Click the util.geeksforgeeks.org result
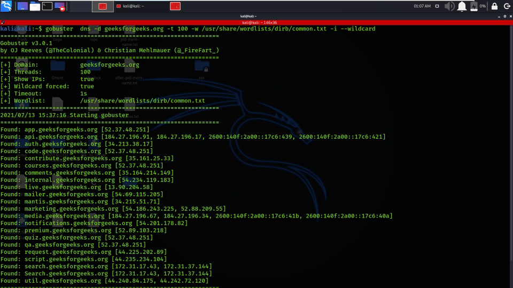The width and height of the screenshot is (513, 288). [x=104, y=281]
